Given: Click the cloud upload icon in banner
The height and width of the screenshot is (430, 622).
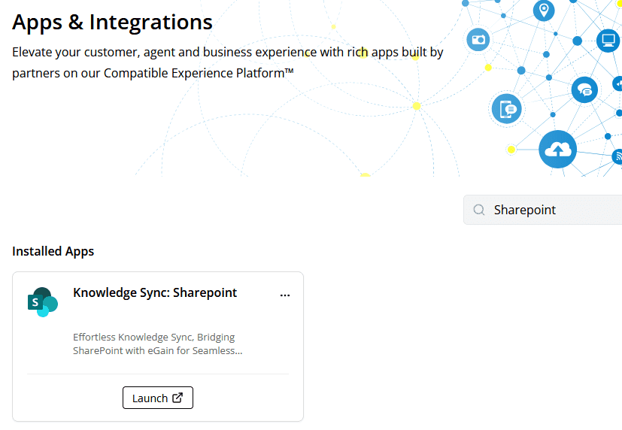Looking at the screenshot, I should coord(557,149).
